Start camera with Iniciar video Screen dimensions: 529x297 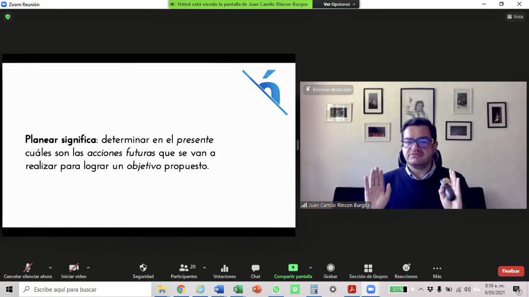[x=74, y=271]
